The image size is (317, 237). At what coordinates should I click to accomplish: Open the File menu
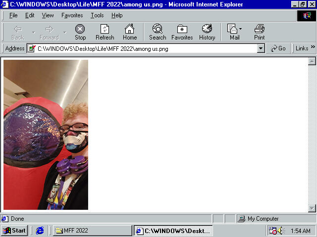[13, 15]
